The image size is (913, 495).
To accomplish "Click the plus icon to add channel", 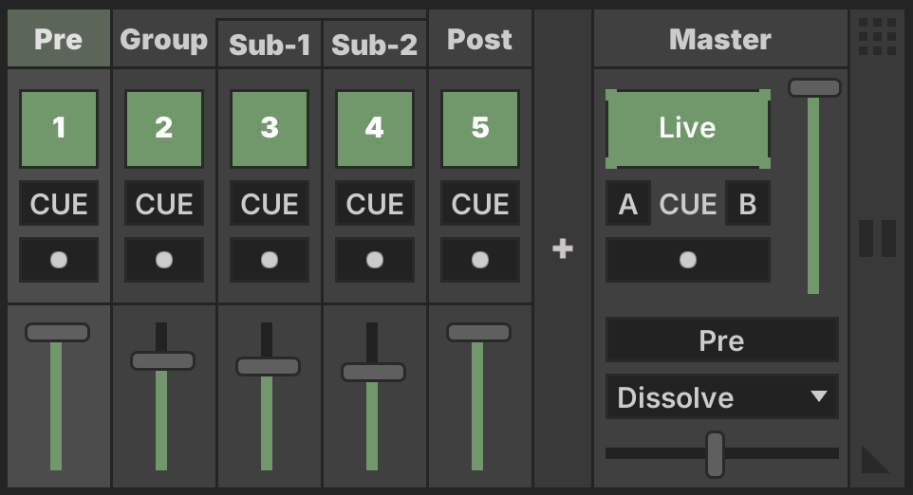I will pyautogui.click(x=563, y=249).
